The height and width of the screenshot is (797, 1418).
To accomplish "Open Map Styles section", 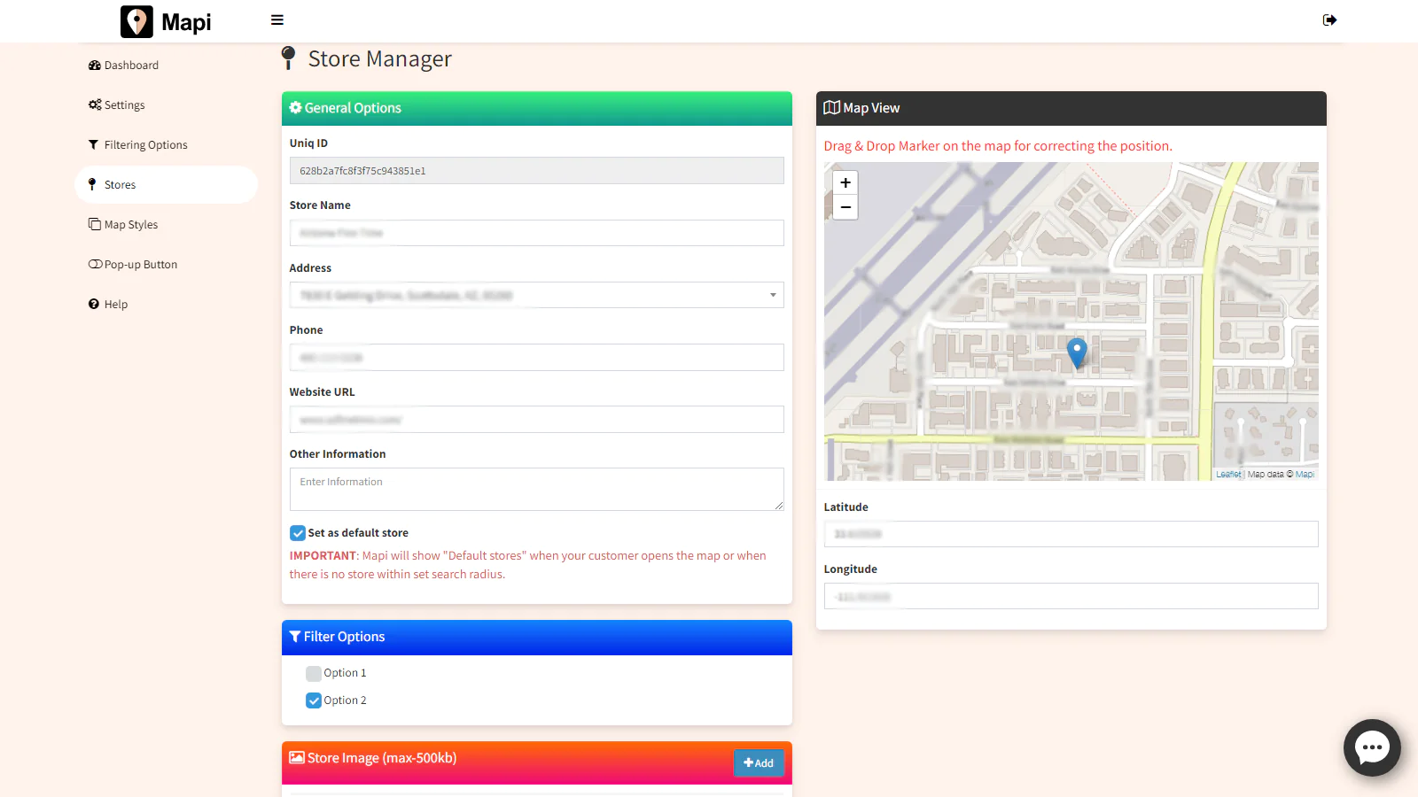I will coord(123,225).
